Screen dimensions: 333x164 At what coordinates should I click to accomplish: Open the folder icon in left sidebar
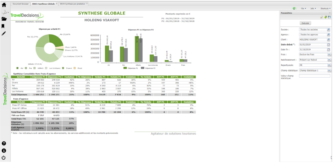coord(4,19)
